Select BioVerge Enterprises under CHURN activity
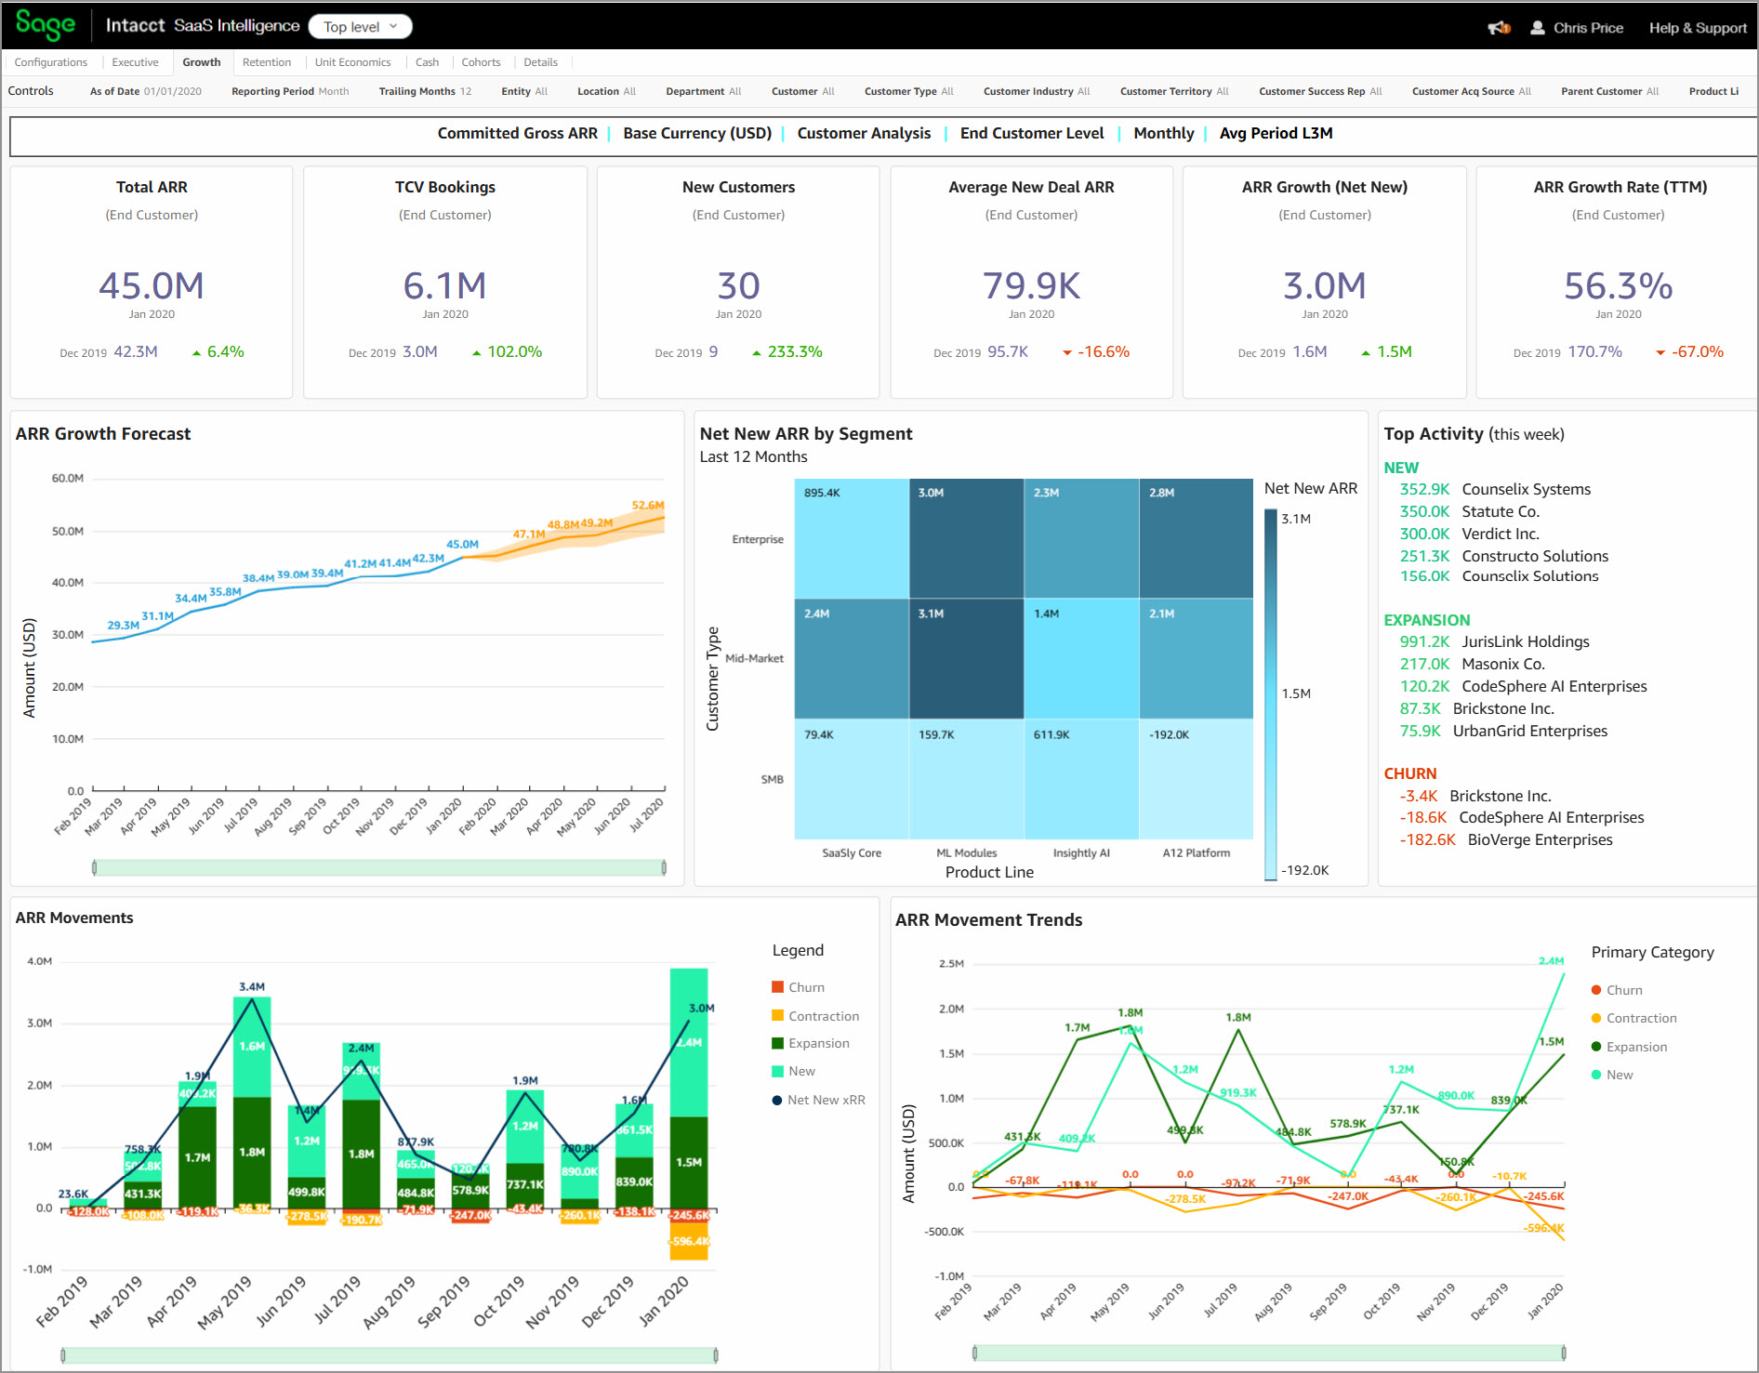This screenshot has width=1759, height=1373. coord(1540,839)
